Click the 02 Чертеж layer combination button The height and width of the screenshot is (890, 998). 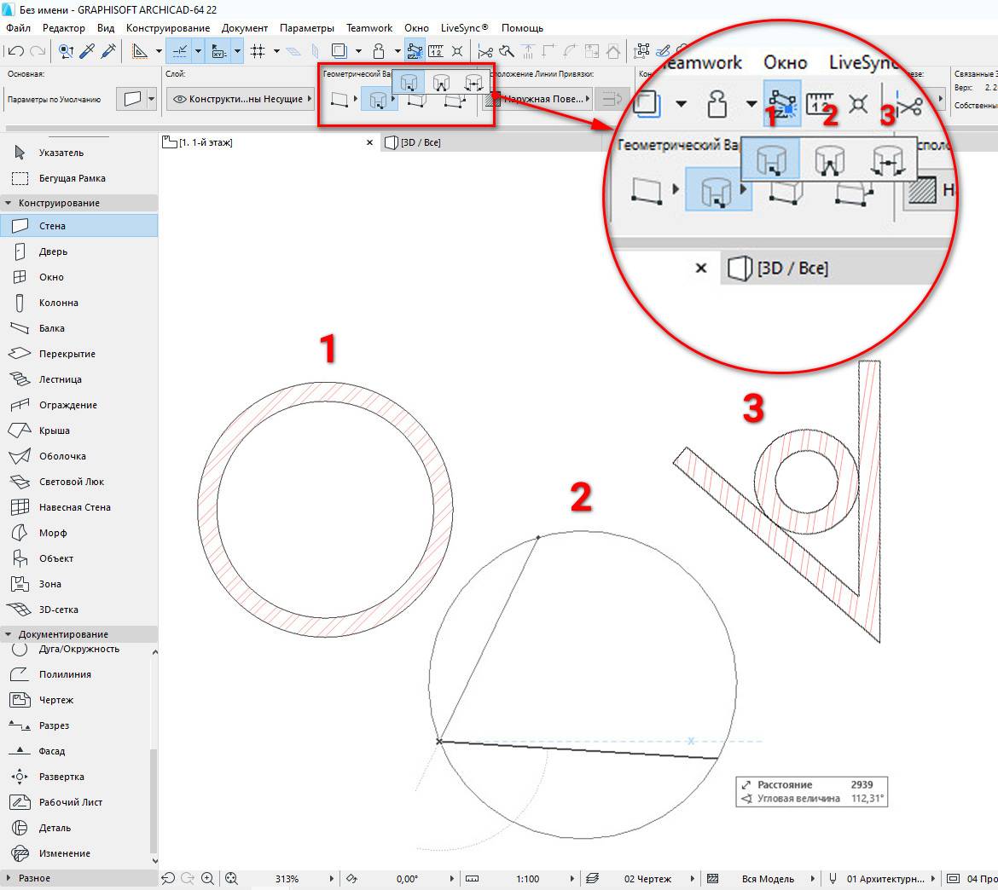coord(647,878)
